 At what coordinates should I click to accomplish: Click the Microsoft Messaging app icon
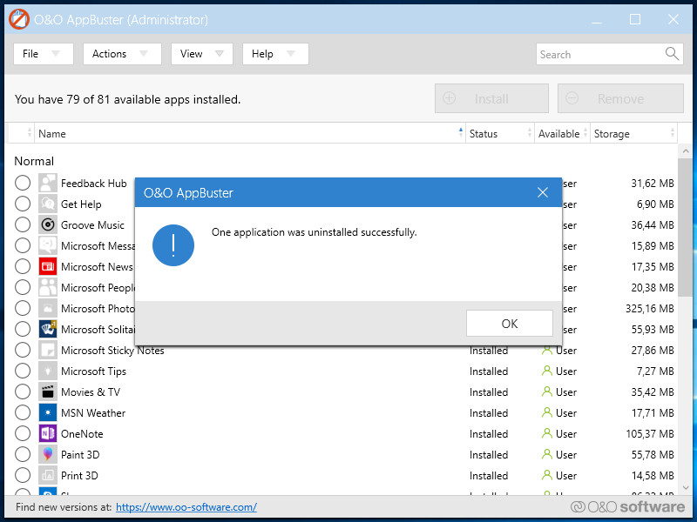[48, 245]
